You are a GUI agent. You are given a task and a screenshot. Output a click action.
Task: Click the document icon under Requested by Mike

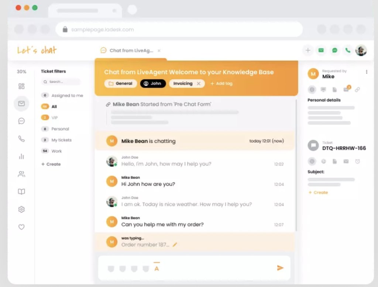[x=334, y=90]
